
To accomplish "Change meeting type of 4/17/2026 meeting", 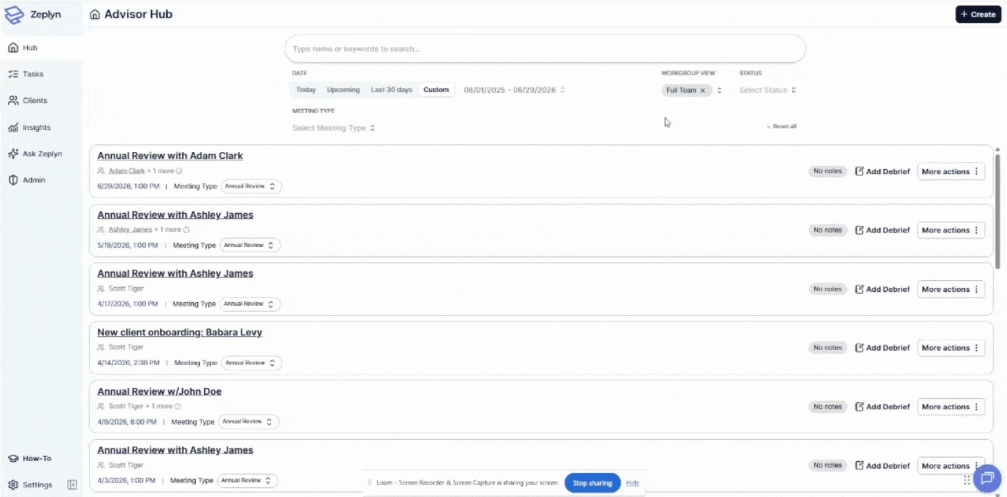I will (250, 304).
